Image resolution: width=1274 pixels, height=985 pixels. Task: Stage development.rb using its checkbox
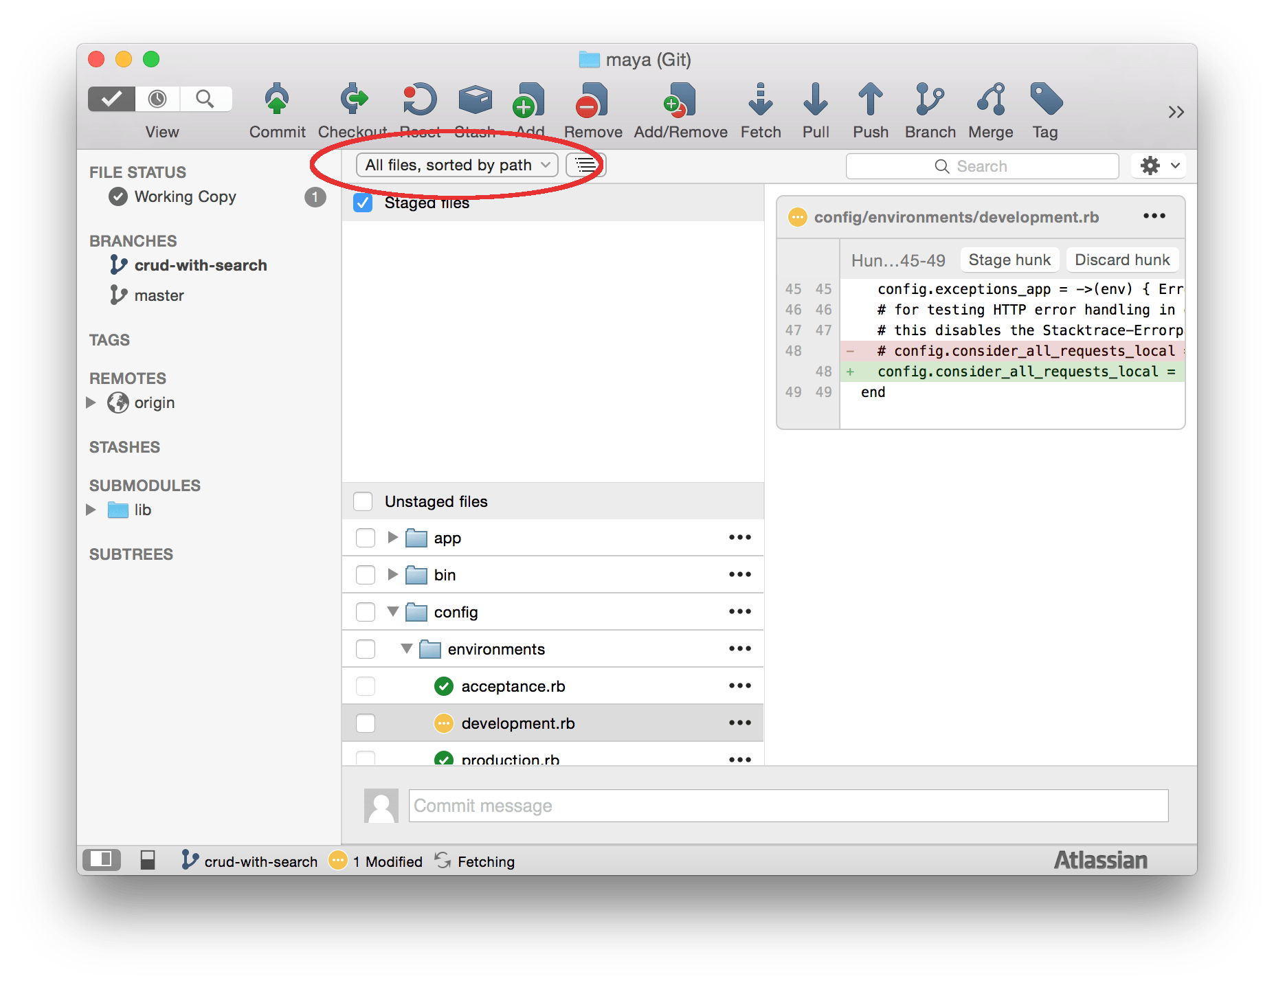click(x=366, y=723)
